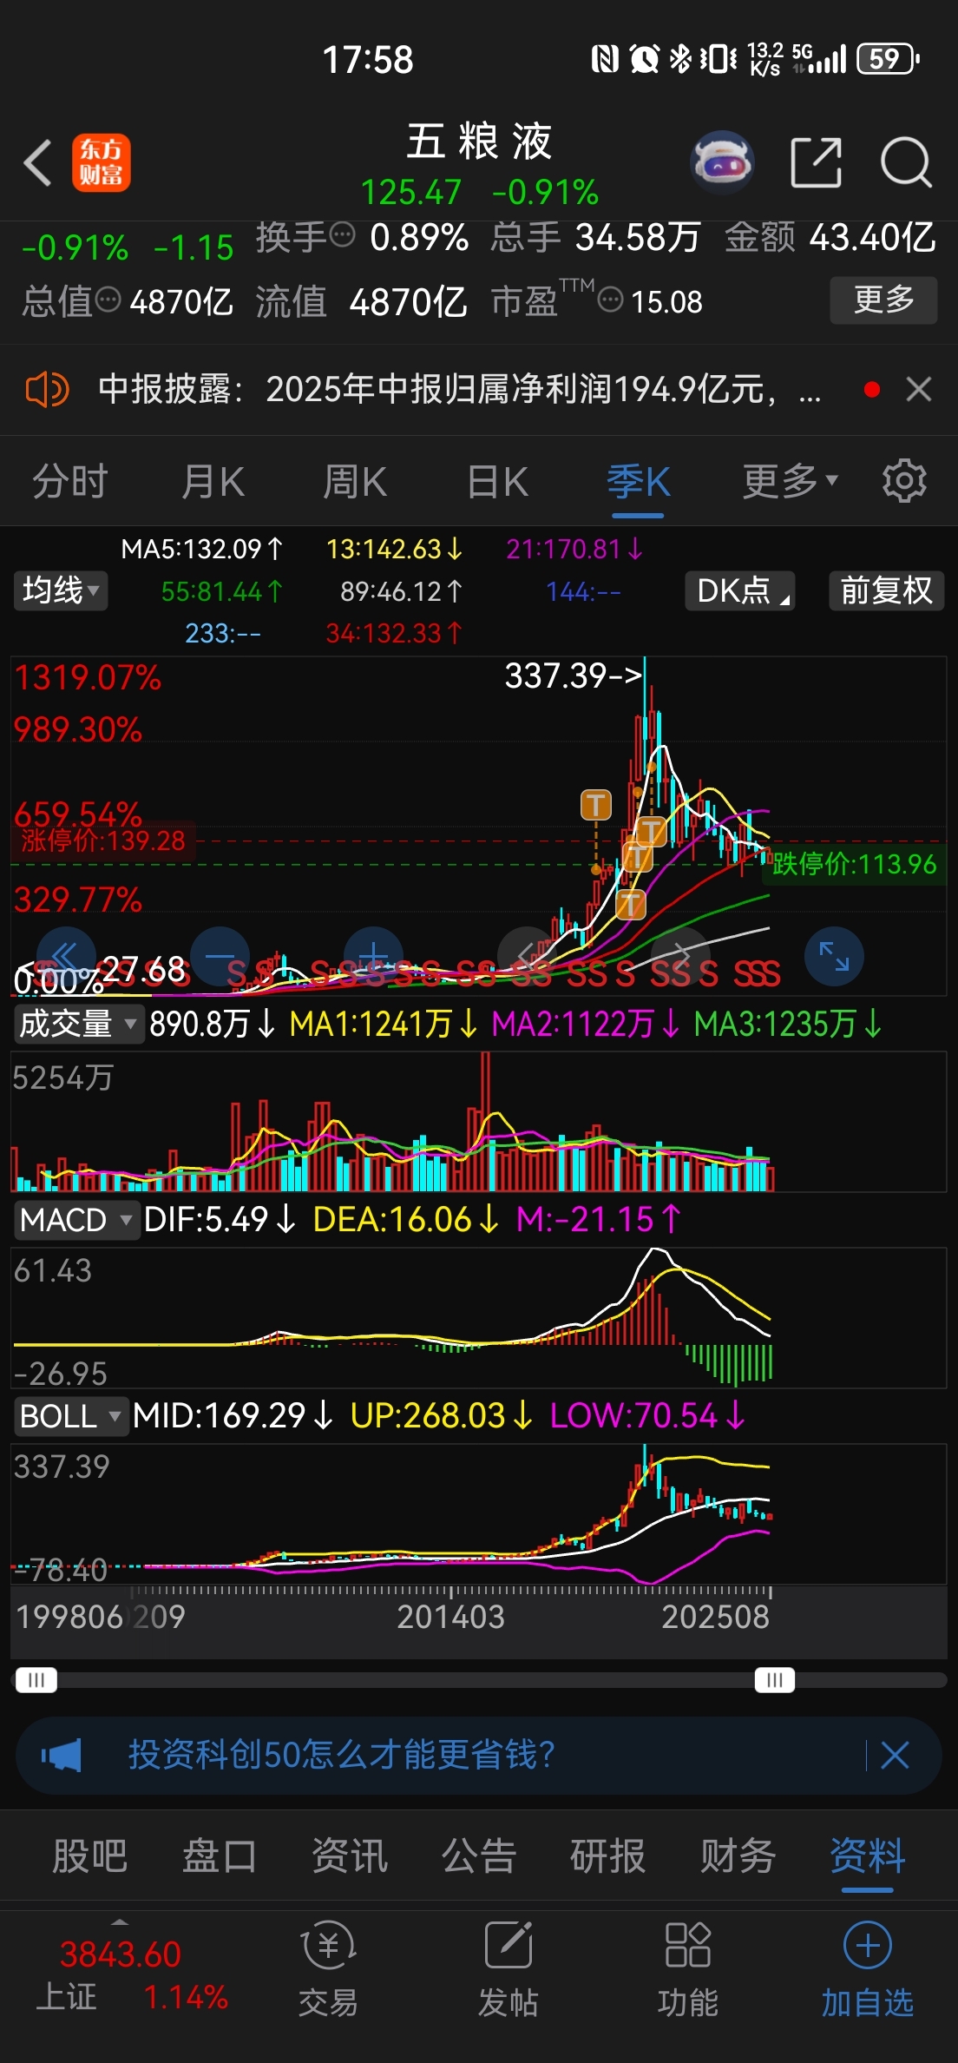This screenshot has width=958, height=2063.
Task: Tap the share icon
Action: [817, 162]
